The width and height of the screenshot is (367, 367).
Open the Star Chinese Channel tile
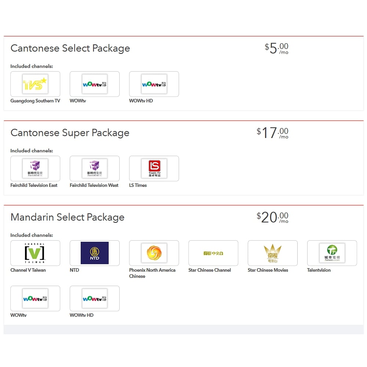click(x=213, y=253)
